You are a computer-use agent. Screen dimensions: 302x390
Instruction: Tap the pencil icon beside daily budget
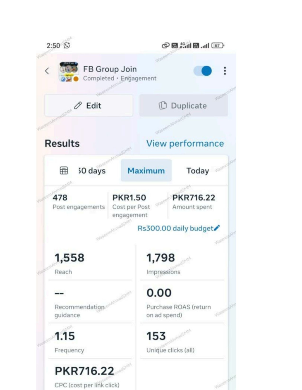click(x=217, y=228)
